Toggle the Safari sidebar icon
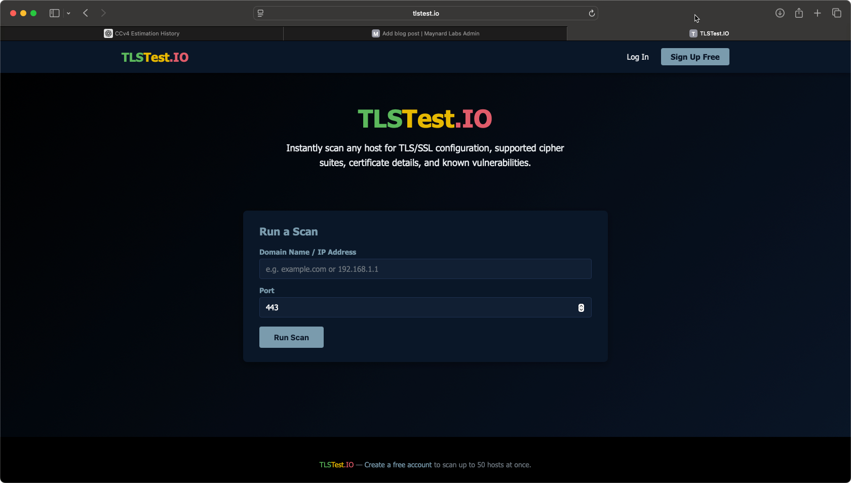Image resolution: width=851 pixels, height=483 pixels. tap(54, 13)
